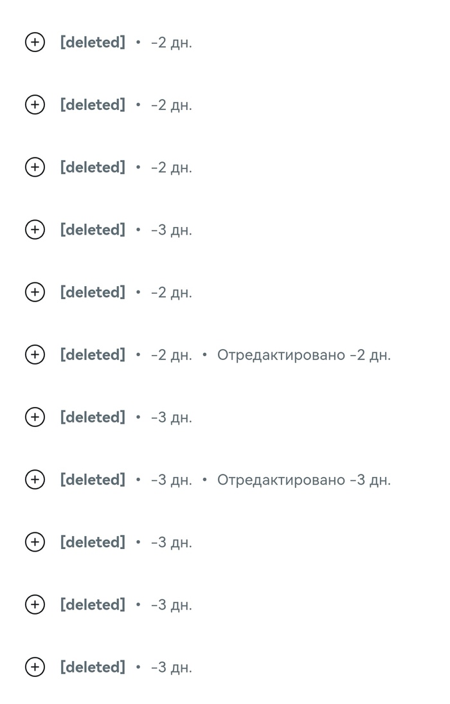450x704 pixels.
Task: Expand the second deleted comment from top
Action: pyautogui.click(x=35, y=105)
